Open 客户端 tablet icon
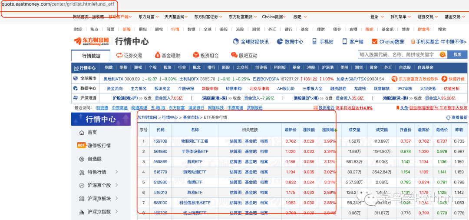Viewport: 469px width, 220px height. 344,41
